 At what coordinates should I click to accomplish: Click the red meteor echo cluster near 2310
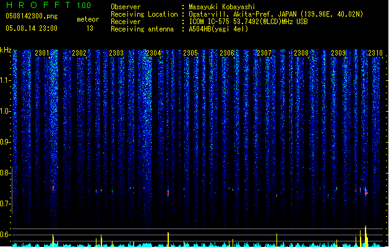click(x=366, y=192)
